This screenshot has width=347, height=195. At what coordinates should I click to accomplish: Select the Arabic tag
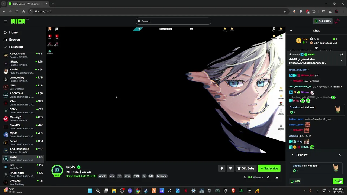click(x=103, y=176)
